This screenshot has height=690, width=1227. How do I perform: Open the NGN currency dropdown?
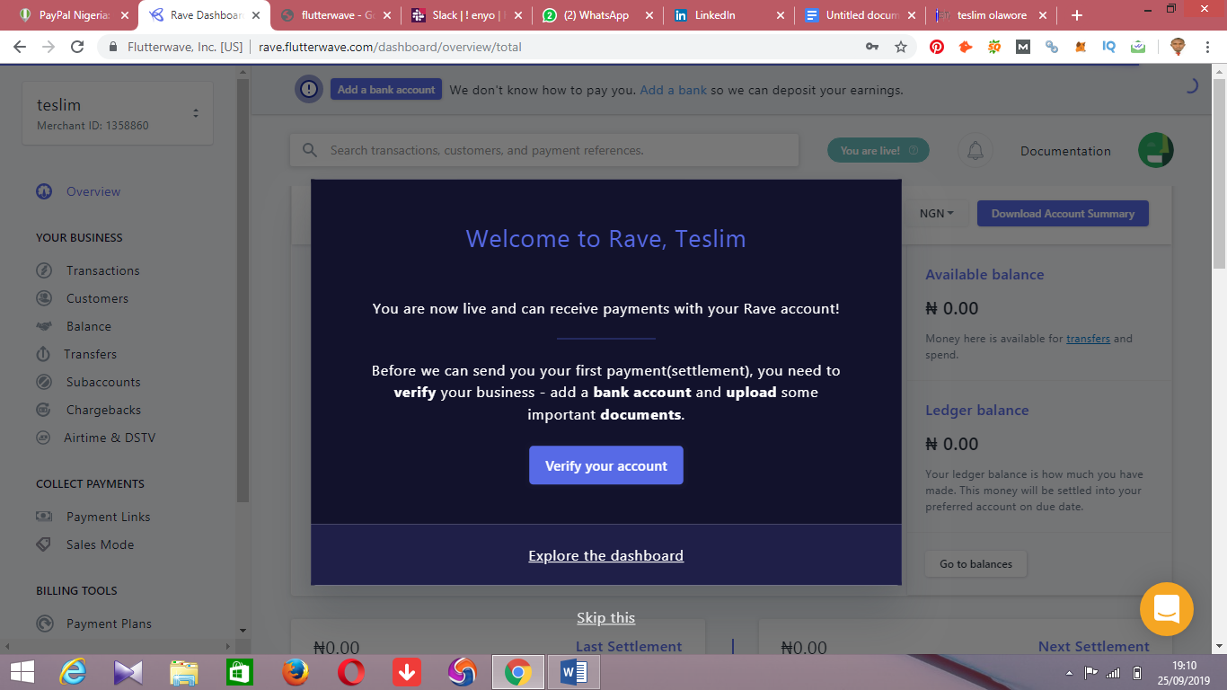(937, 213)
